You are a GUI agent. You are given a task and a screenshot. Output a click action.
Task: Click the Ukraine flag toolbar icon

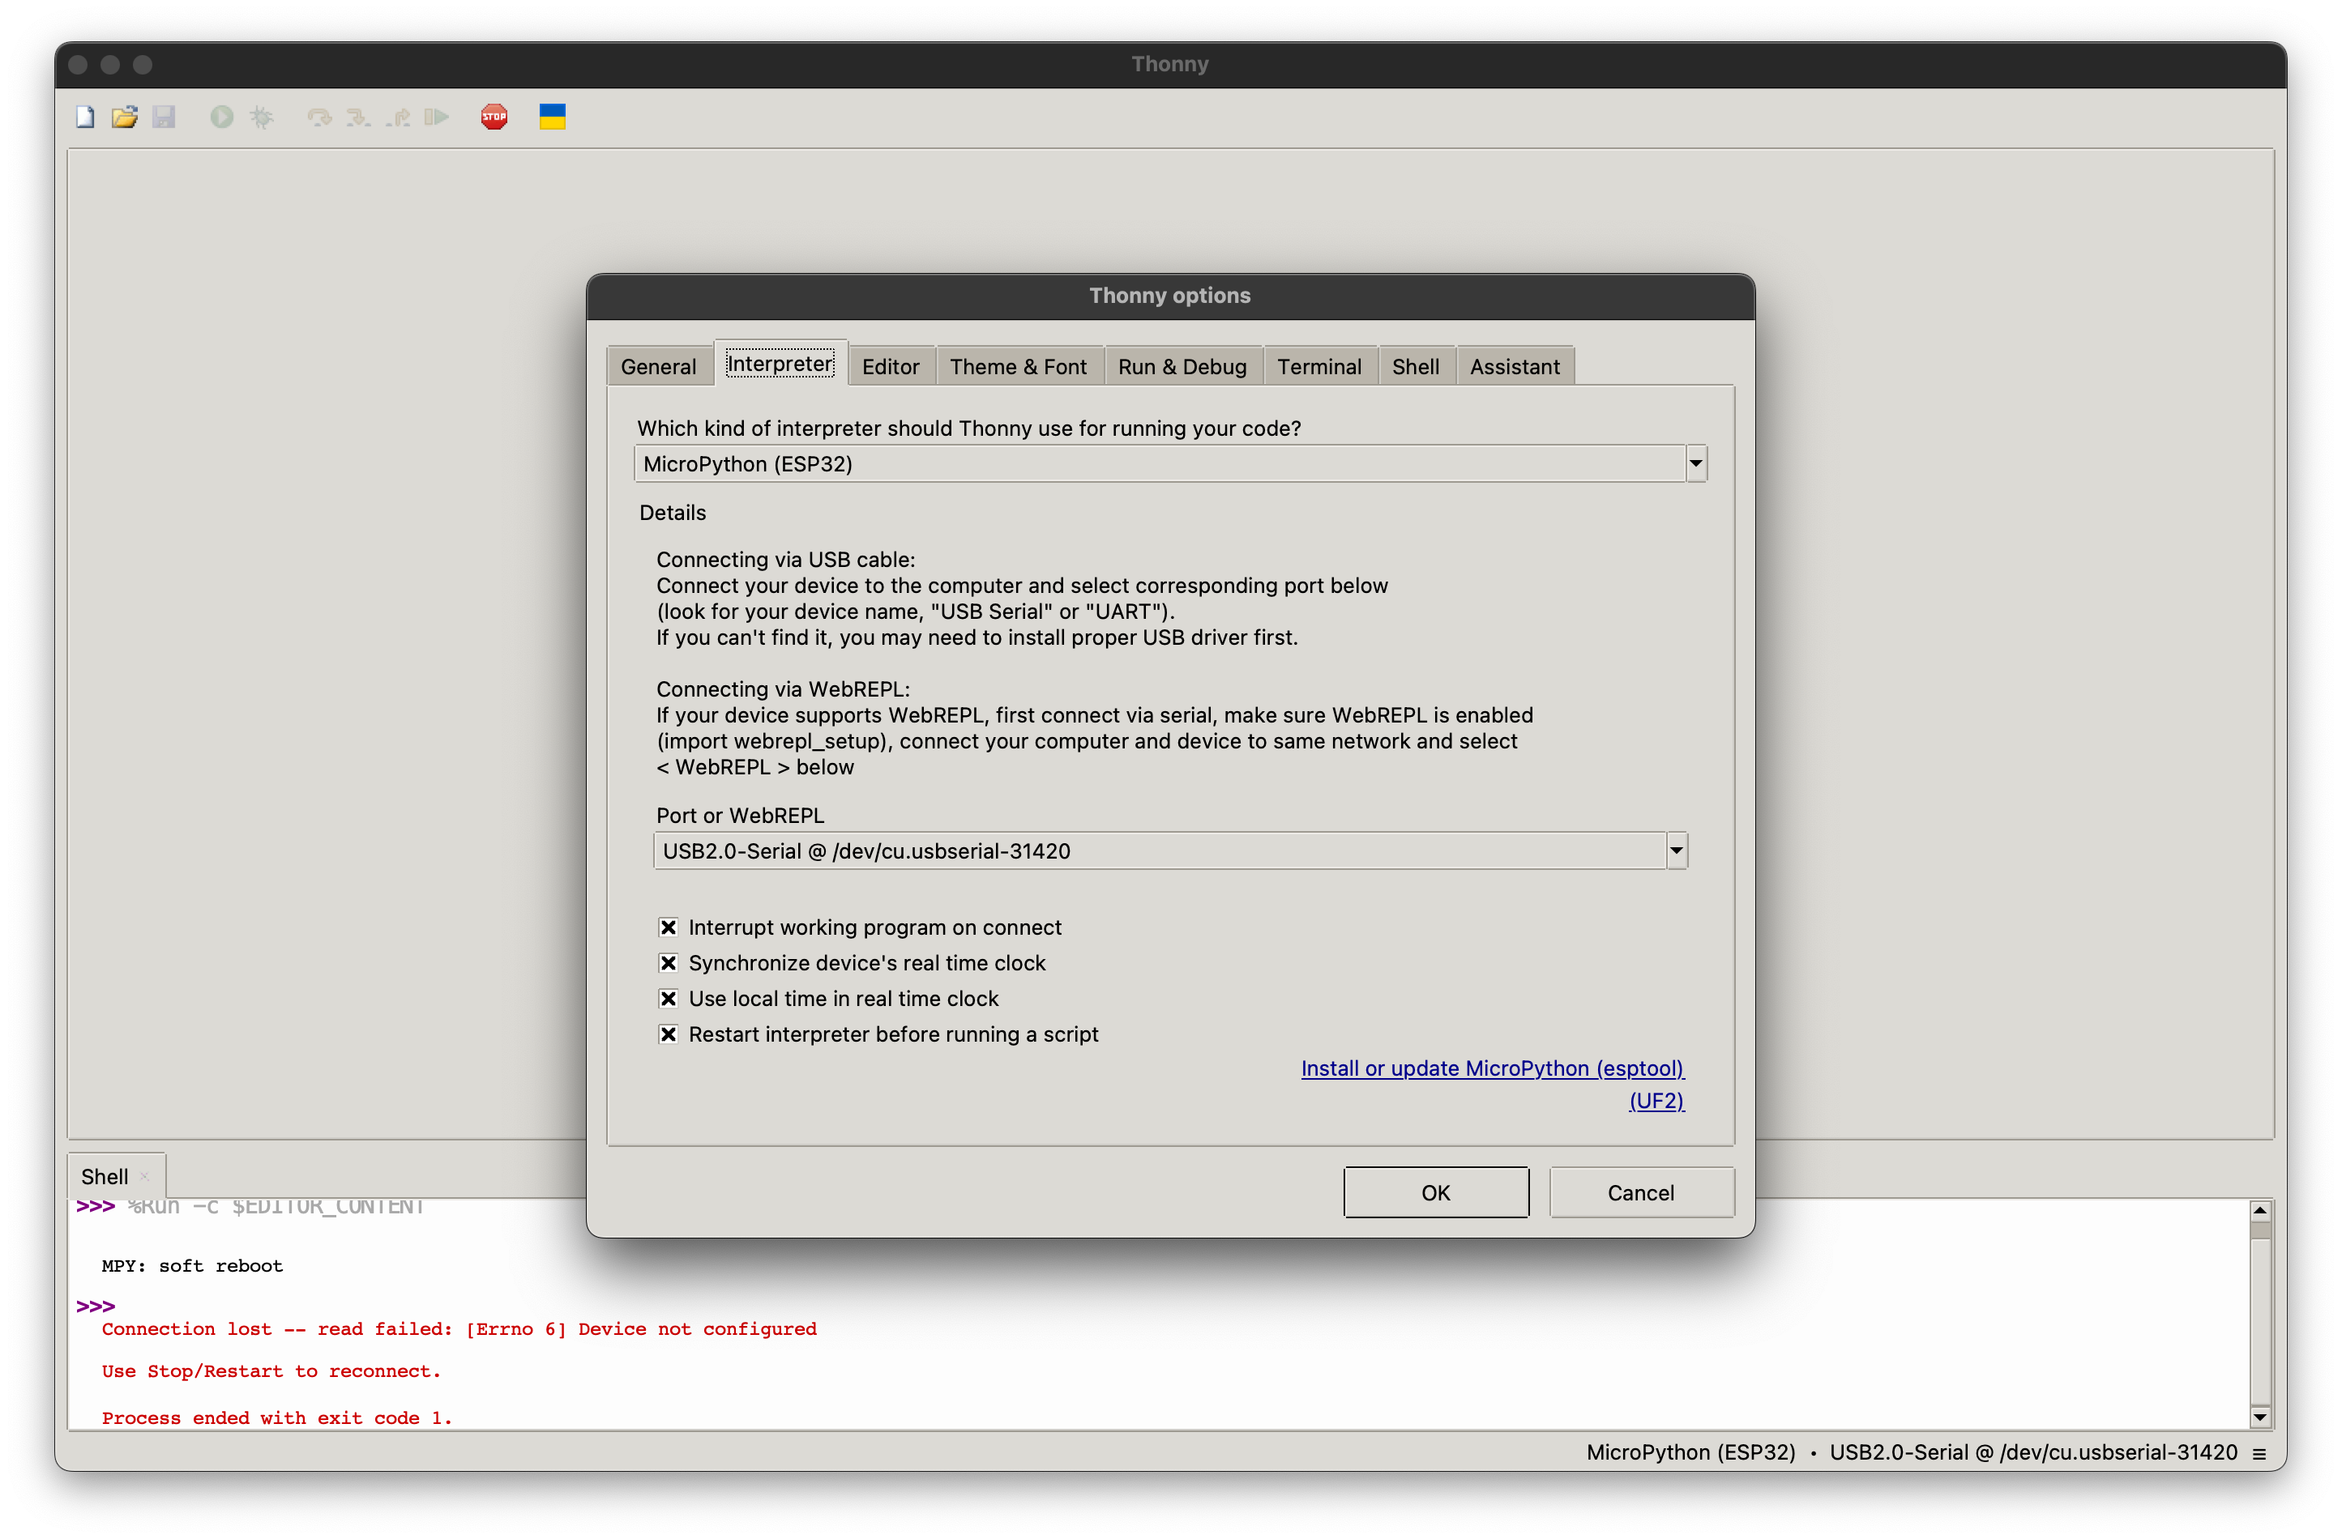click(552, 117)
